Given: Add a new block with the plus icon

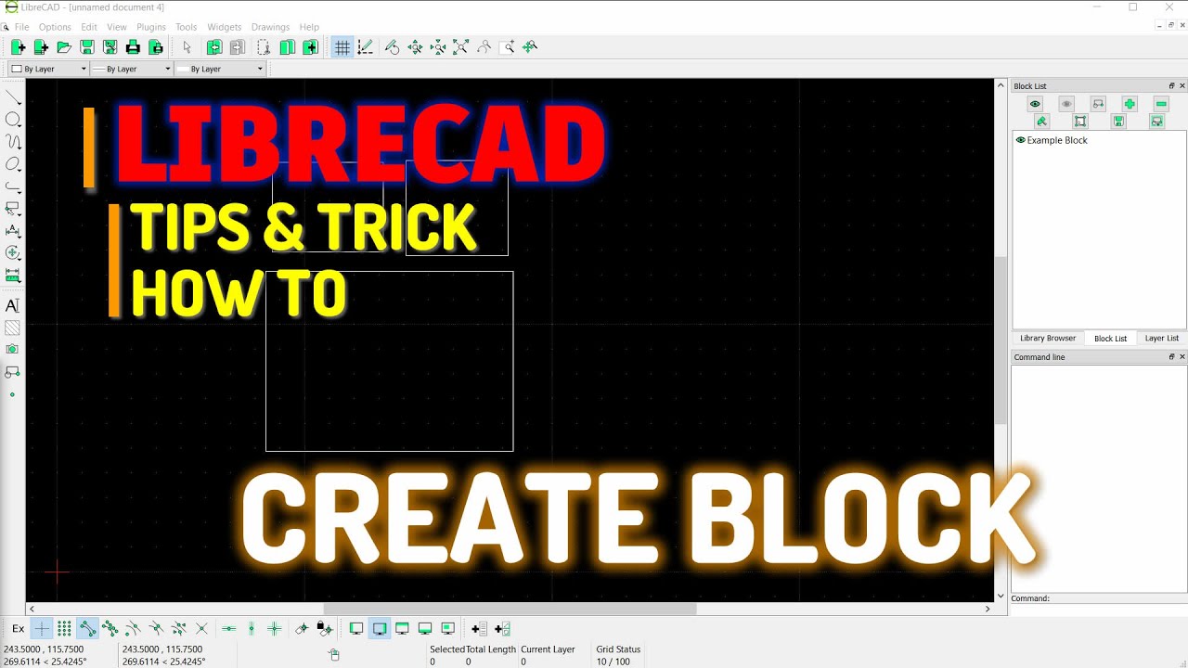Looking at the screenshot, I should (x=1130, y=104).
